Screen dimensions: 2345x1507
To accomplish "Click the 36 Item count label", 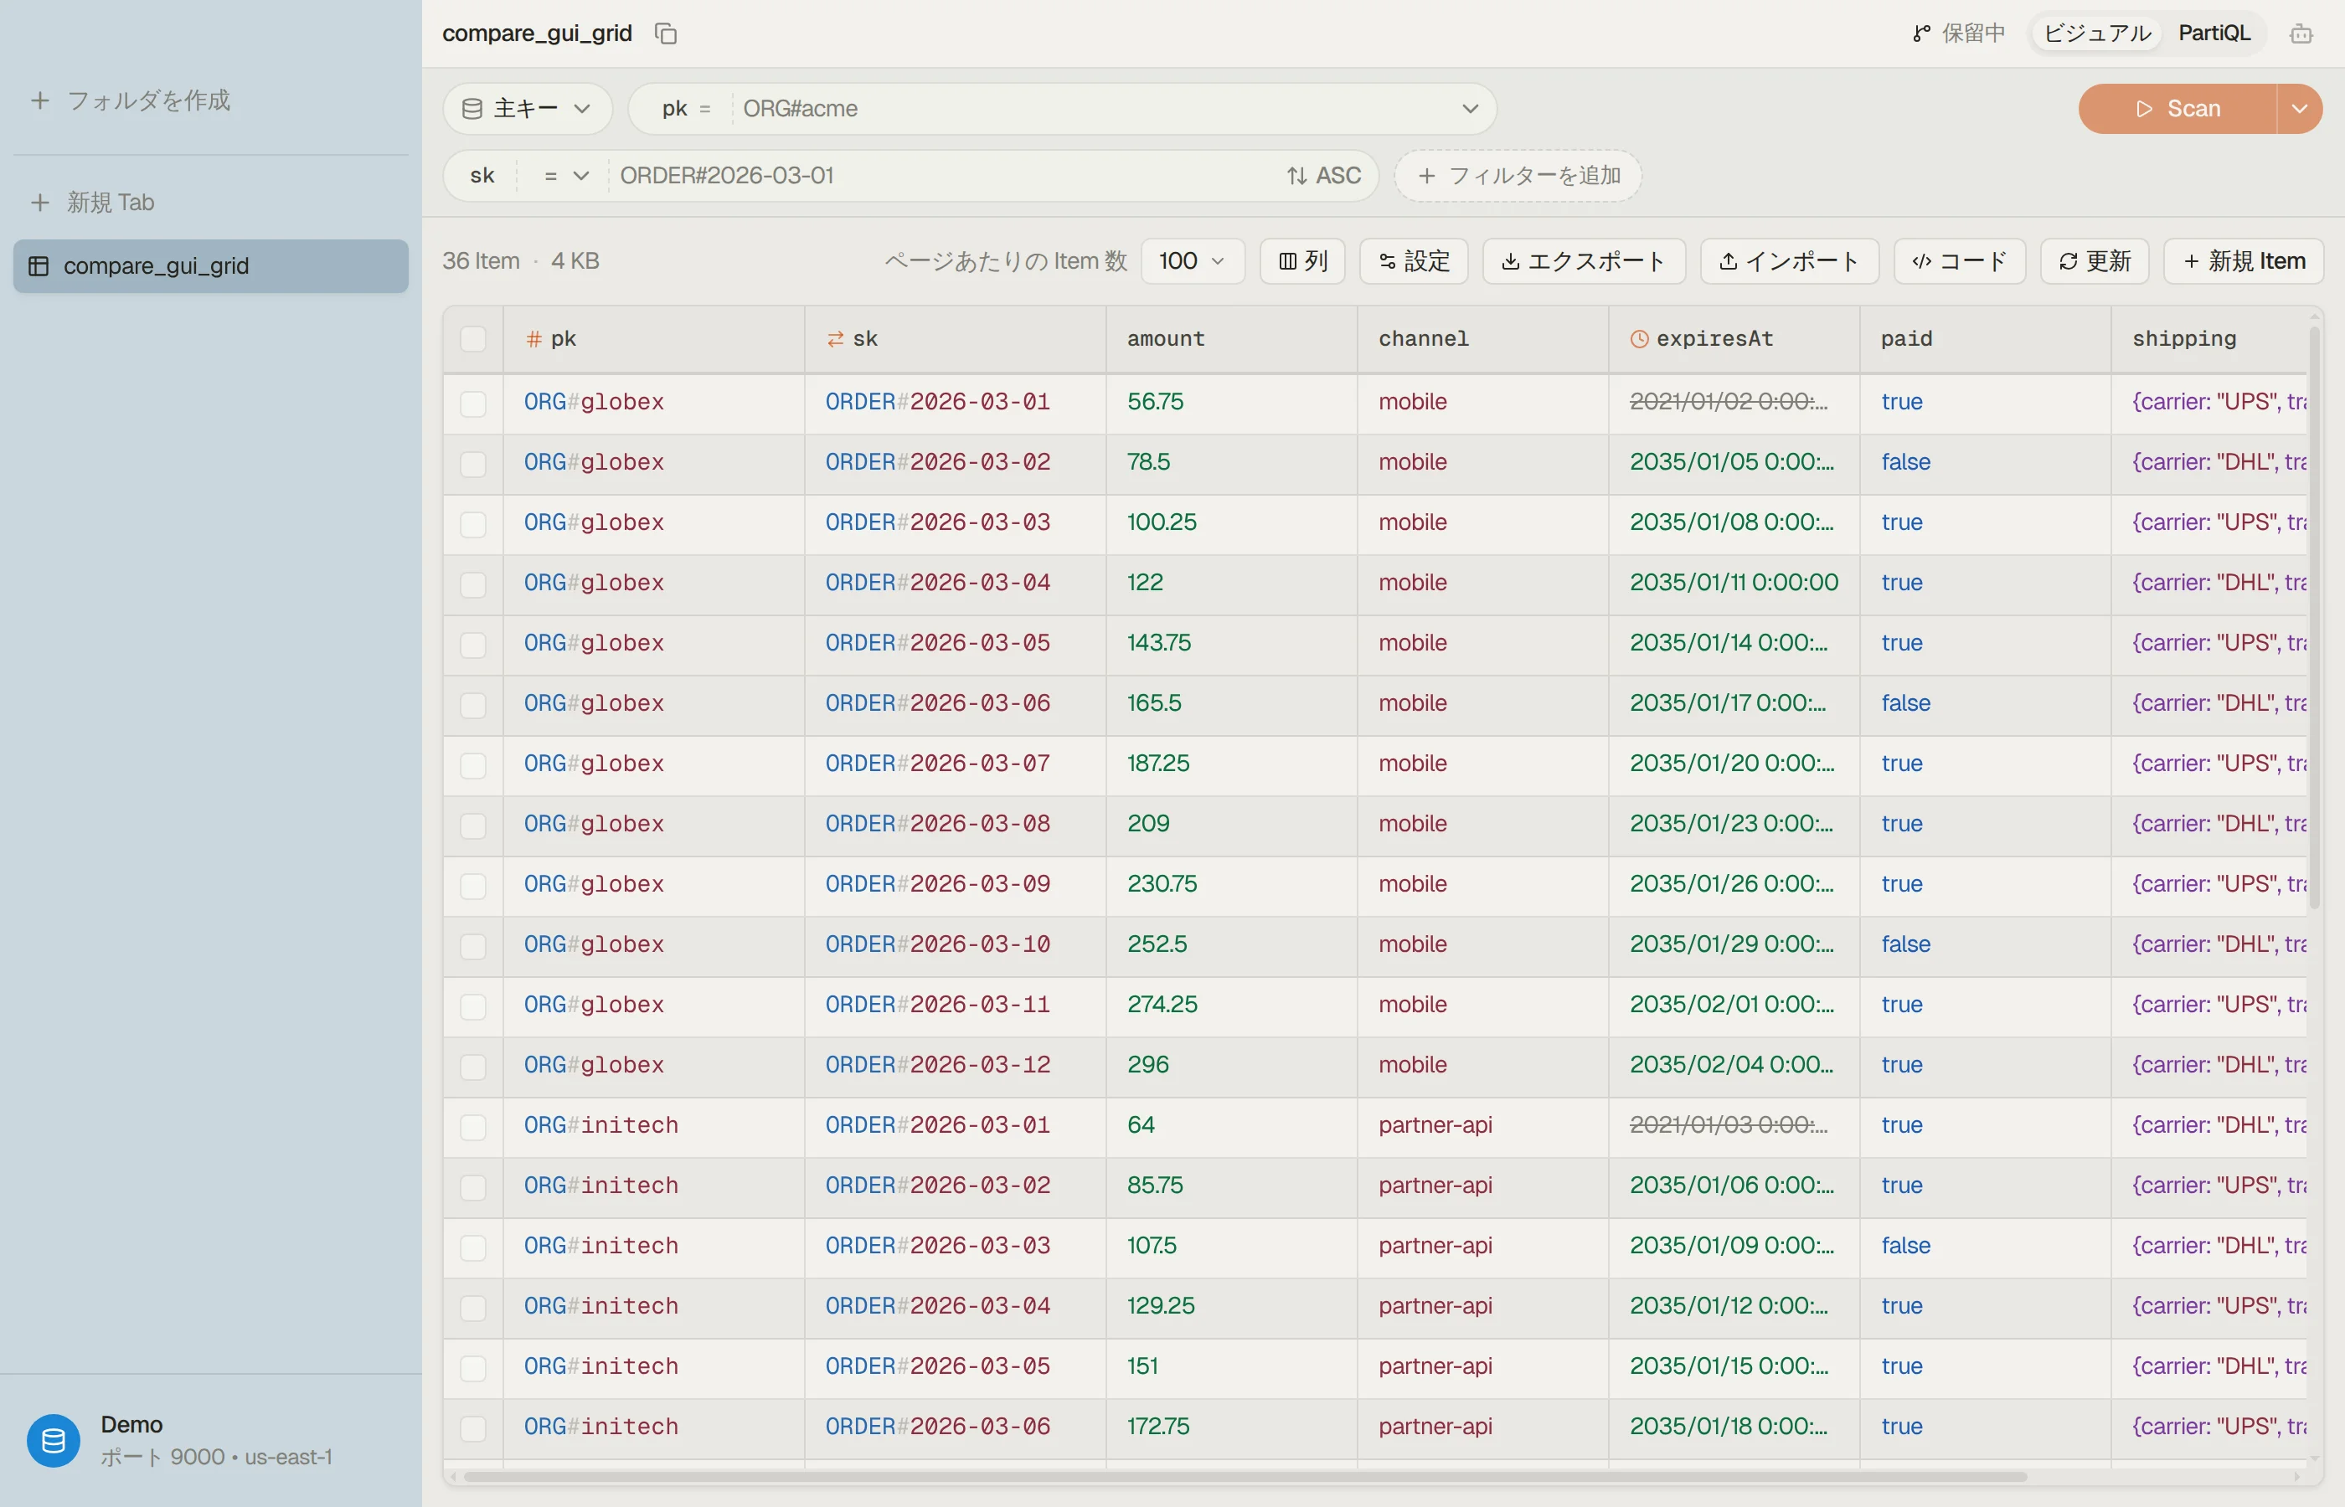I will pyautogui.click(x=481, y=261).
